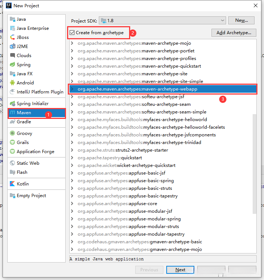This screenshot has height=280, width=264.
Task: Click the Next button
Action: [180, 270]
